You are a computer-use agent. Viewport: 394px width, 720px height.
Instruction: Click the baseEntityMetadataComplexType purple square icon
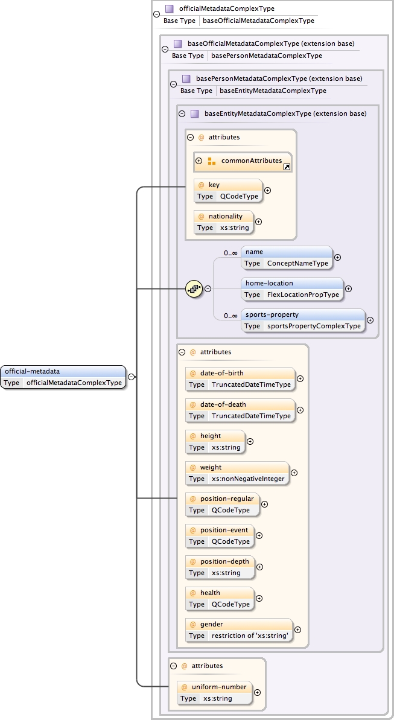click(x=194, y=113)
